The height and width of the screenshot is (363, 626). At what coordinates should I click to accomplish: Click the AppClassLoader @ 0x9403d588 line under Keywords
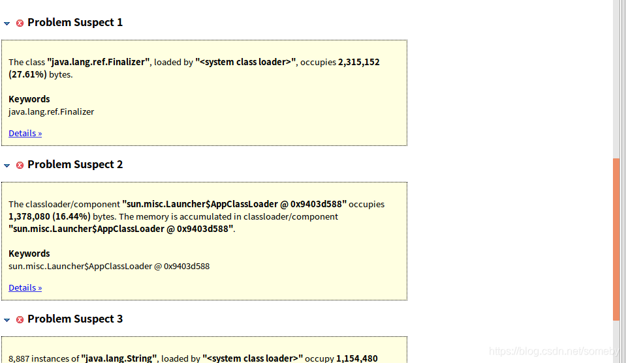click(x=109, y=266)
